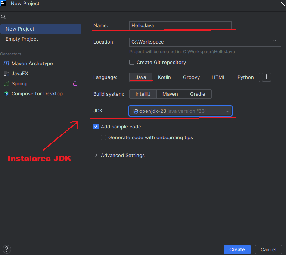286x255 pixels.
Task: Open the Location folder browse icon
Action: pos(276,42)
